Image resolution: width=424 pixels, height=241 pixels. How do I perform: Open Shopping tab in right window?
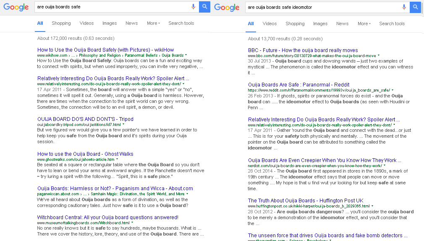point(295,24)
